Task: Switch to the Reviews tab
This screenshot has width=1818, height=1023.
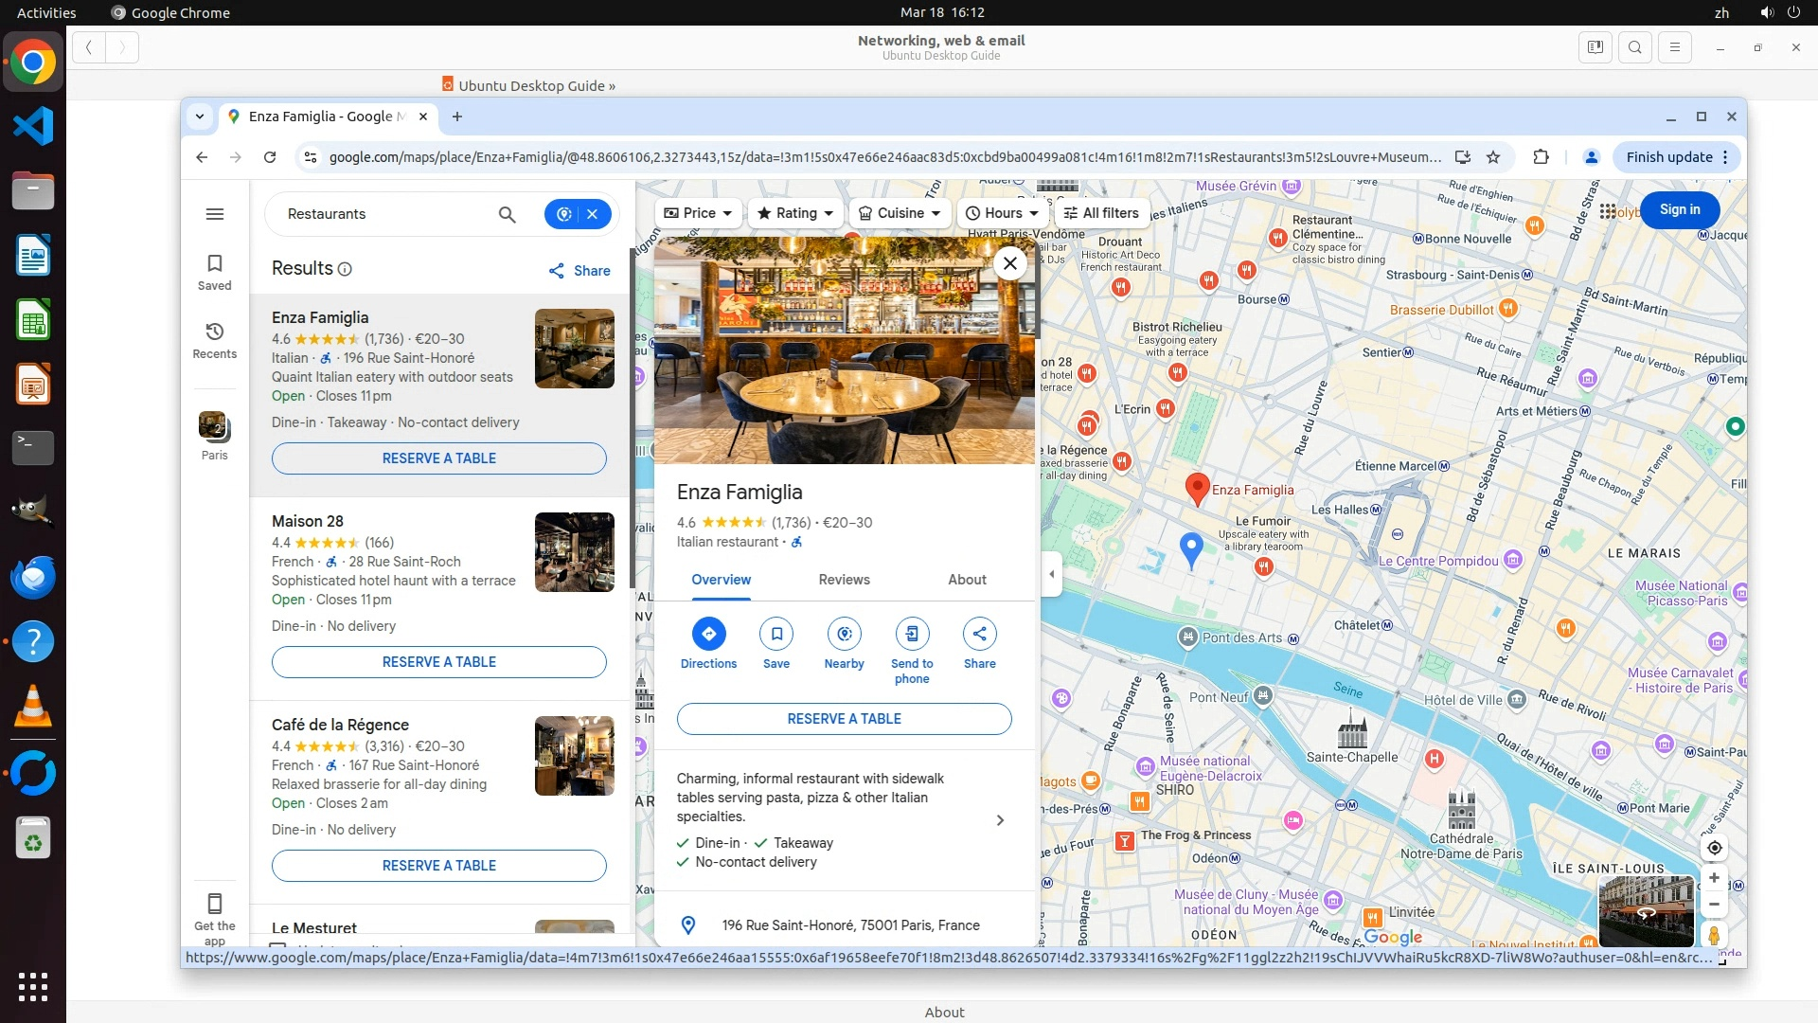Action: pyautogui.click(x=844, y=580)
